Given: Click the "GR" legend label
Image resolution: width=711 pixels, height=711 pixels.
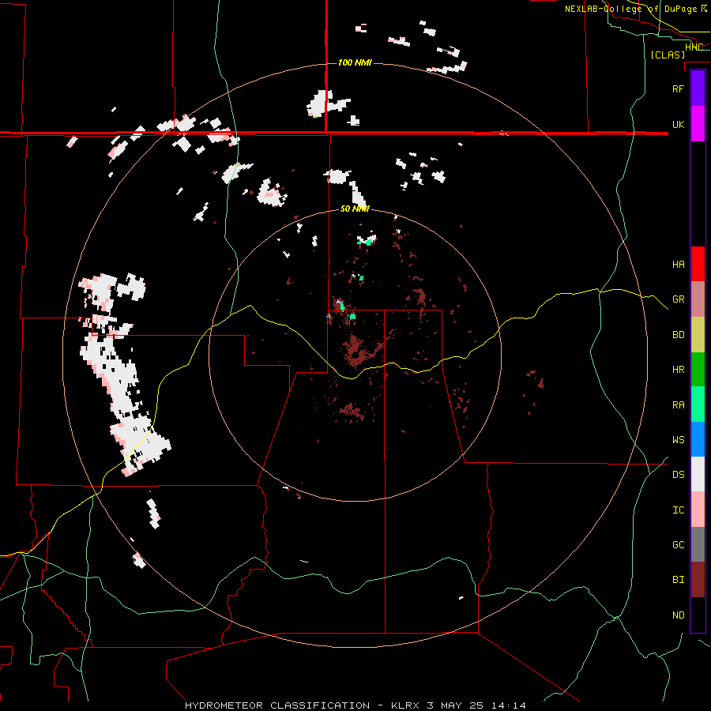Looking at the screenshot, I should tap(678, 299).
